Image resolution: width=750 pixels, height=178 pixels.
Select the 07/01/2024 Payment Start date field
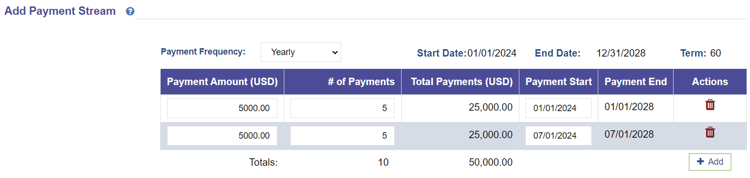(558, 136)
